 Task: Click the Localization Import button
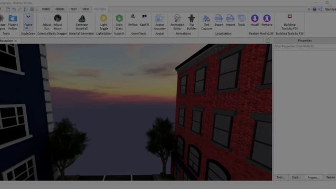(x=230, y=20)
